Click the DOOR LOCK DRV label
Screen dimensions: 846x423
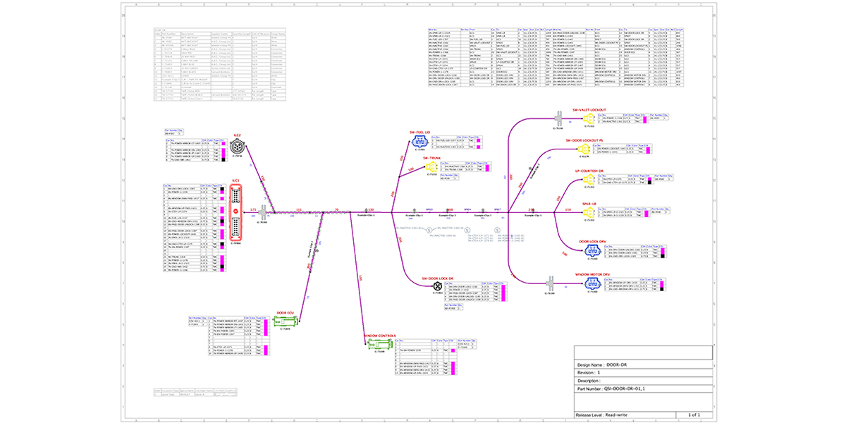pyautogui.click(x=591, y=241)
